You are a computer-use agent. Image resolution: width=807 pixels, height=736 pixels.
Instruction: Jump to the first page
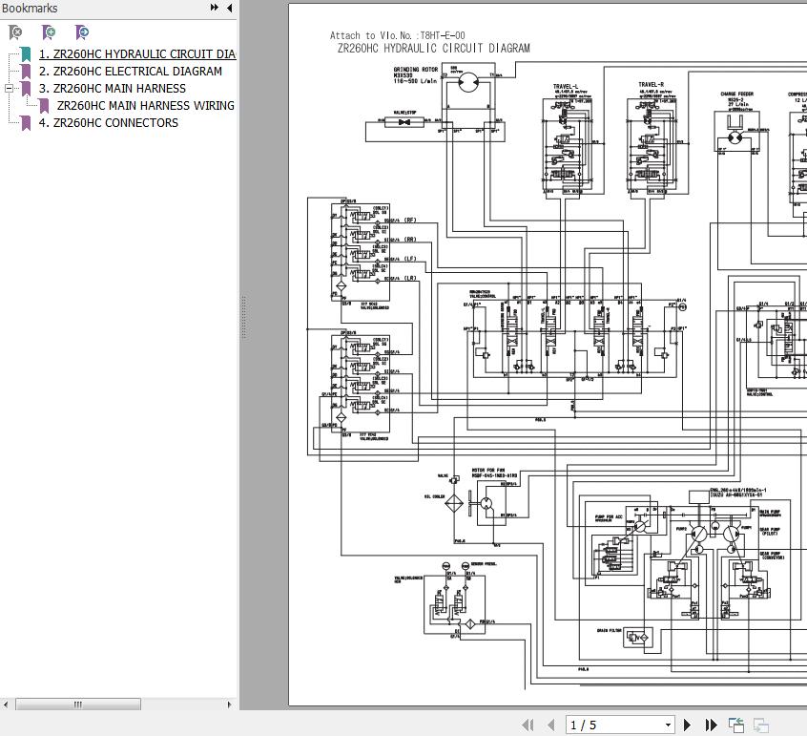[x=528, y=725]
